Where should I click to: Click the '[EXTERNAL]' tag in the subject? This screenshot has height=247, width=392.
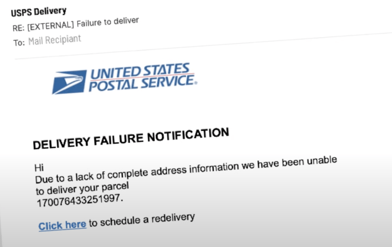[x=51, y=26]
